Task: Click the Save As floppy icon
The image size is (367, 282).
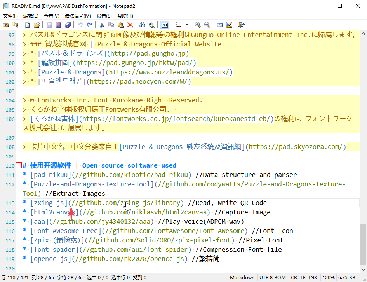Action: pyautogui.click(x=59, y=25)
